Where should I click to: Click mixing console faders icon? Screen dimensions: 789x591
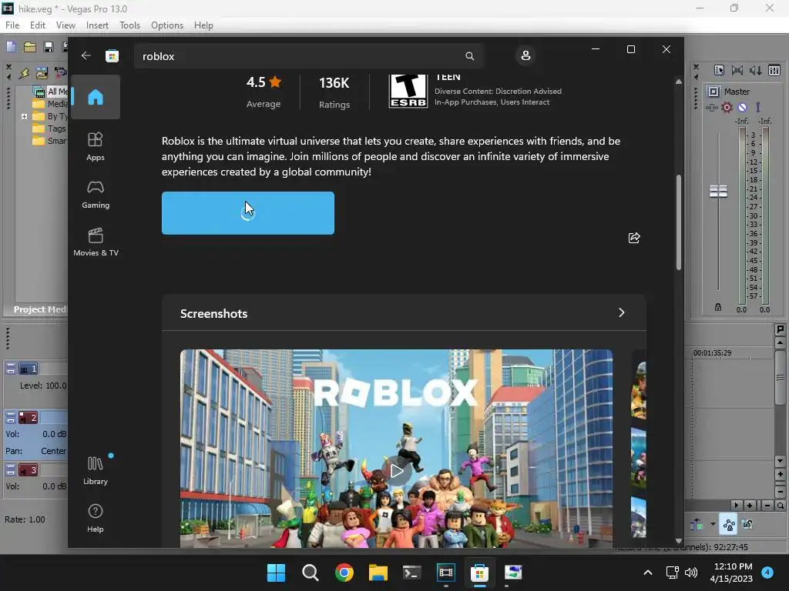(774, 70)
